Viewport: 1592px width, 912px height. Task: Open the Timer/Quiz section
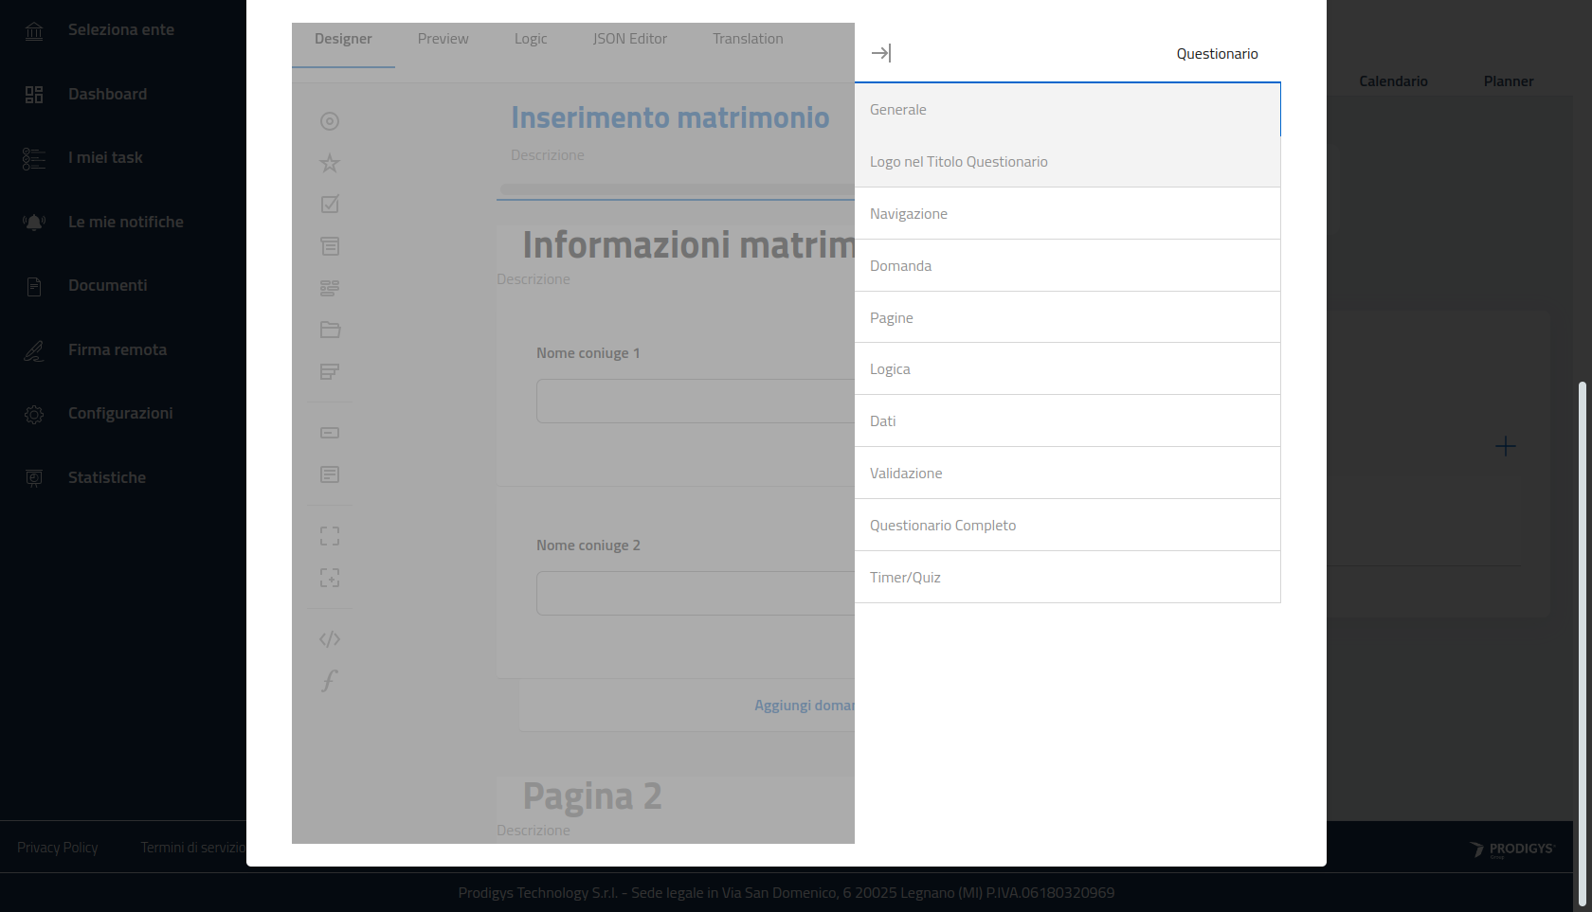(1067, 578)
